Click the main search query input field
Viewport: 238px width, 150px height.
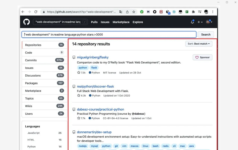(109, 35)
